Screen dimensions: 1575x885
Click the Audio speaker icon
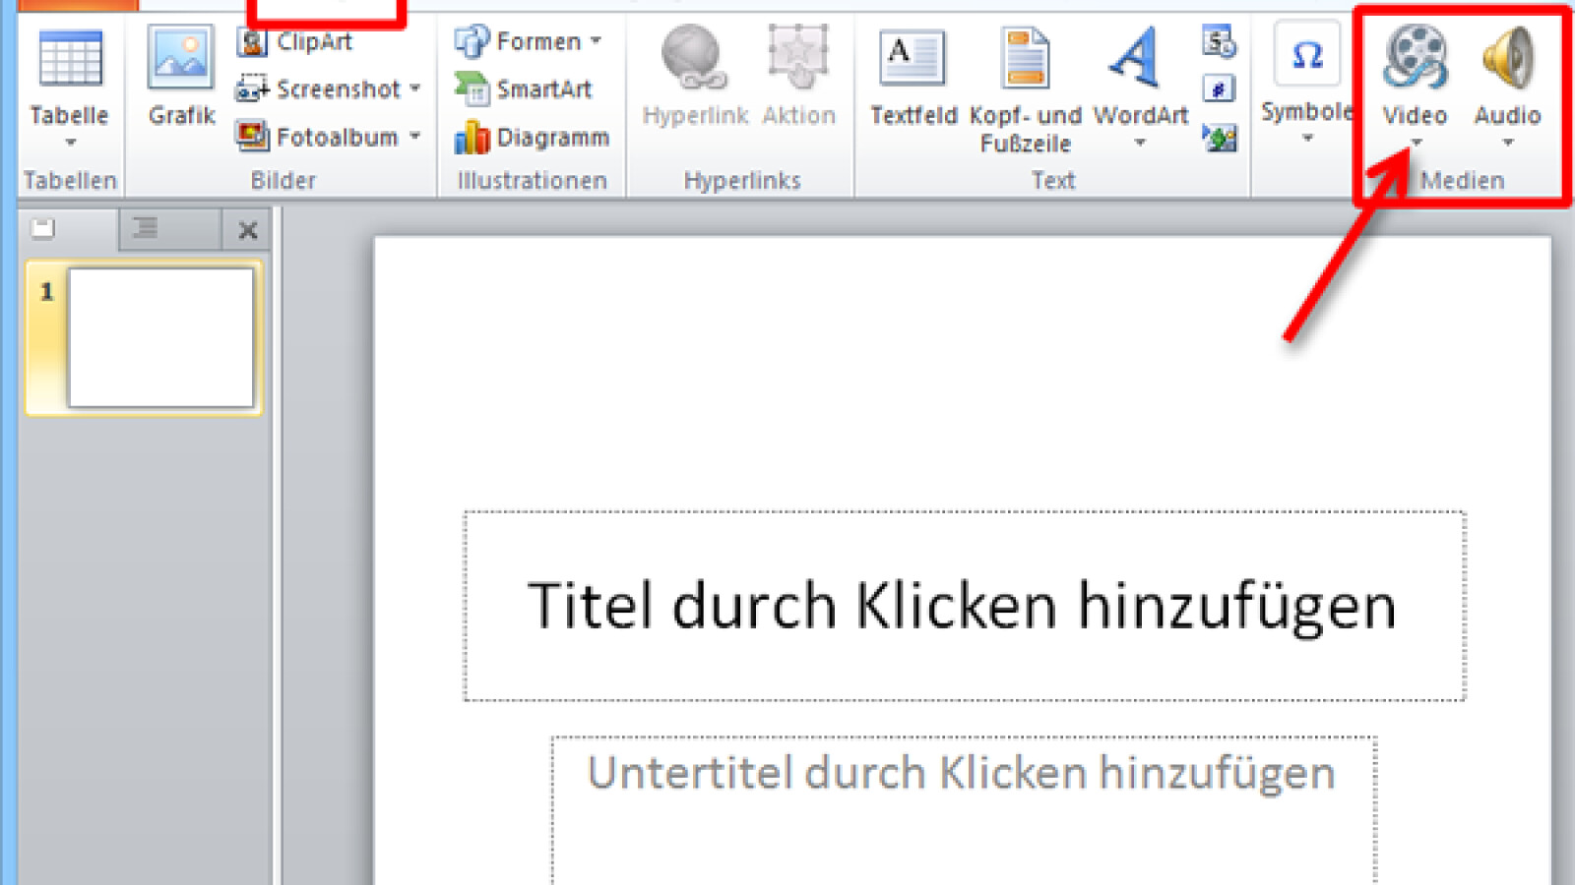click(1507, 59)
